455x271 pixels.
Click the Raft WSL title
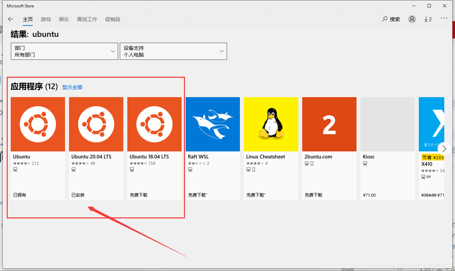point(198,157)
